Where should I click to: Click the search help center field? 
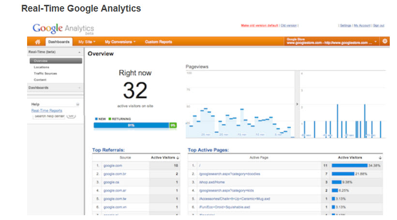pos(49,116)
